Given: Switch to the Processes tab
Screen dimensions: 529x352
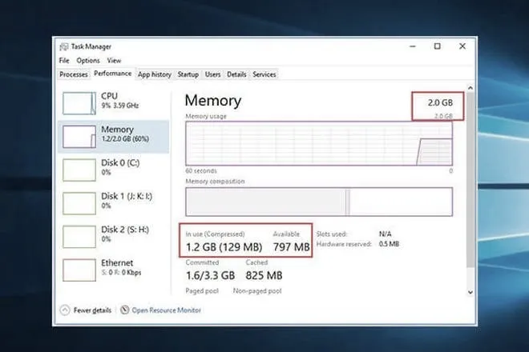Looking at the screenshot, I should point(74,74).
